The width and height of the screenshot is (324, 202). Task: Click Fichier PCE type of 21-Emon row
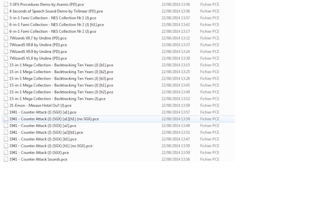pyautogui.click(x=210, y=105)
